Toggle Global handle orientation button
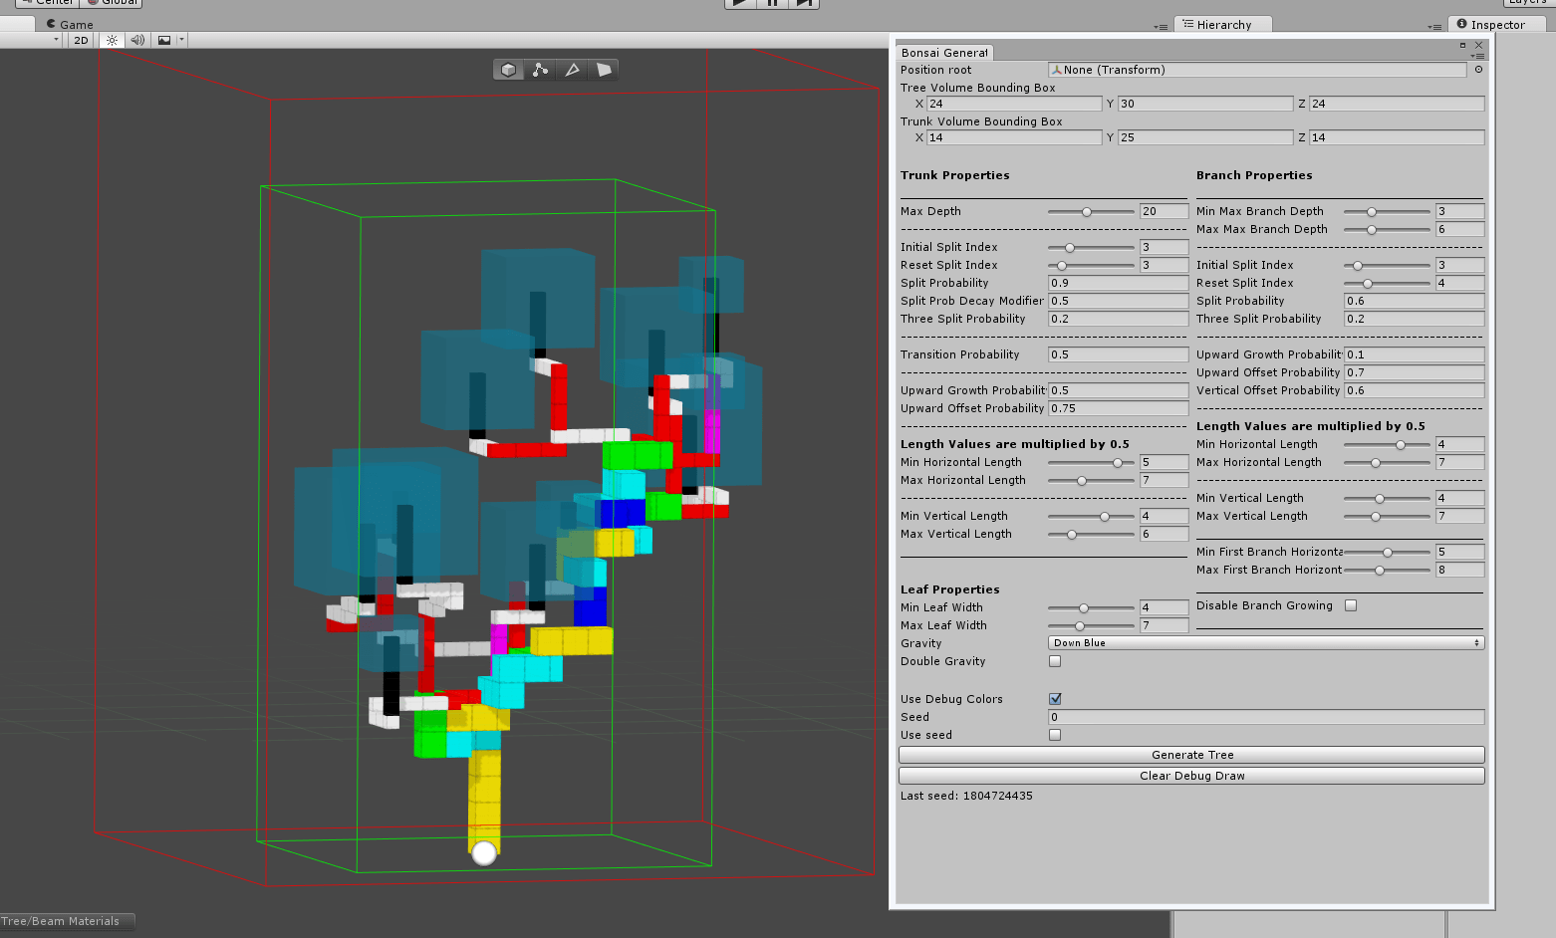1556x938 pixels. tap(113, 3)
